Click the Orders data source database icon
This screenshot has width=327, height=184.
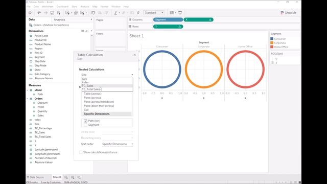pyautogui.click(x=31, y=25)
